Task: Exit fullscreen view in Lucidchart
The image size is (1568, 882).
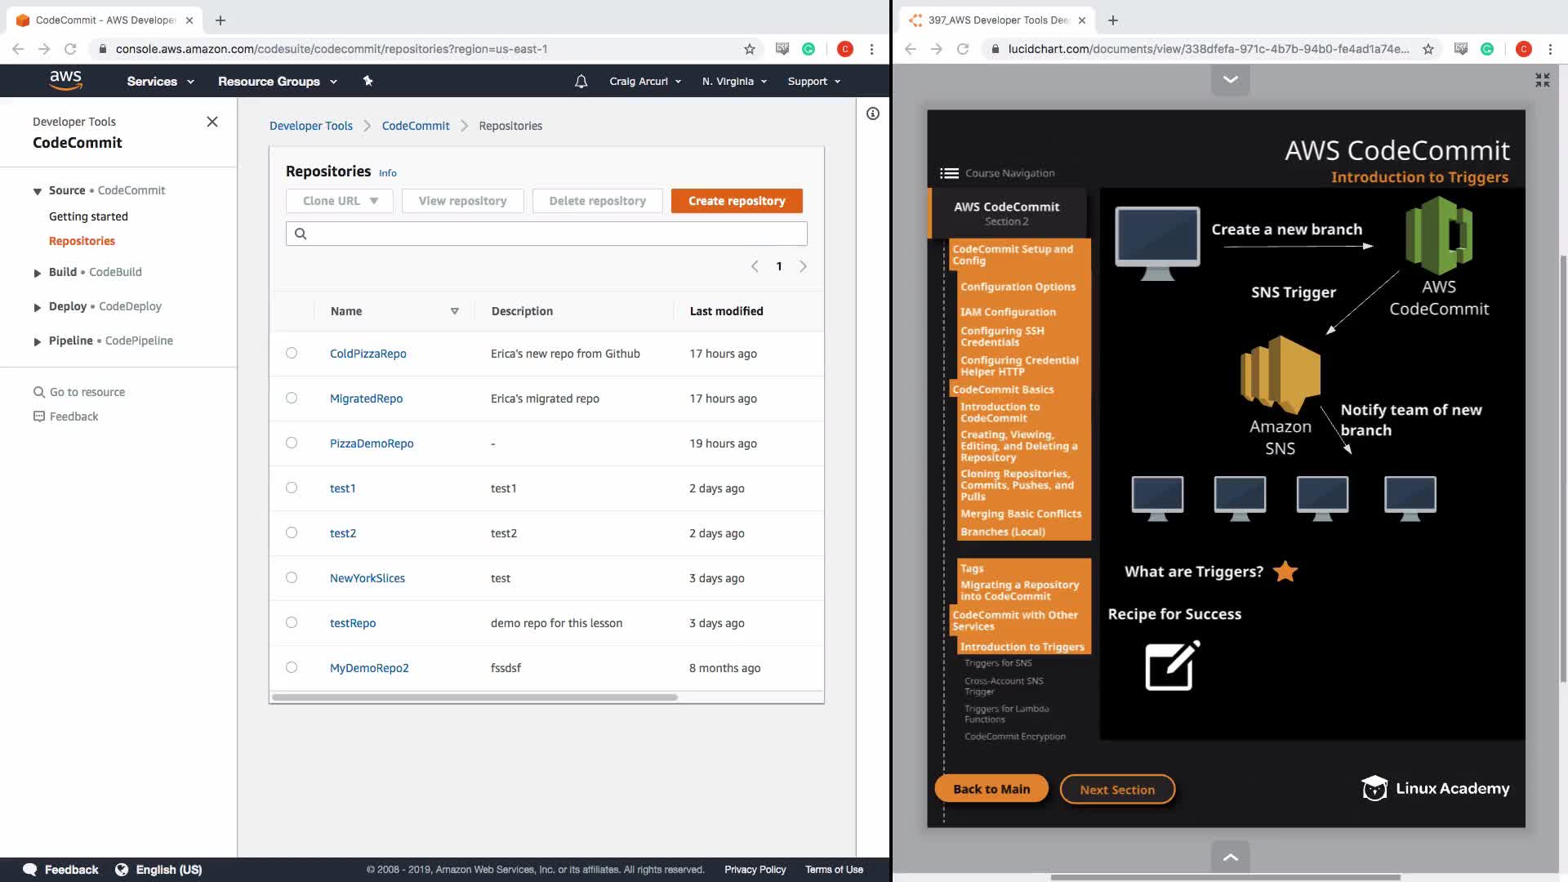Action: tap(1542, 80)
